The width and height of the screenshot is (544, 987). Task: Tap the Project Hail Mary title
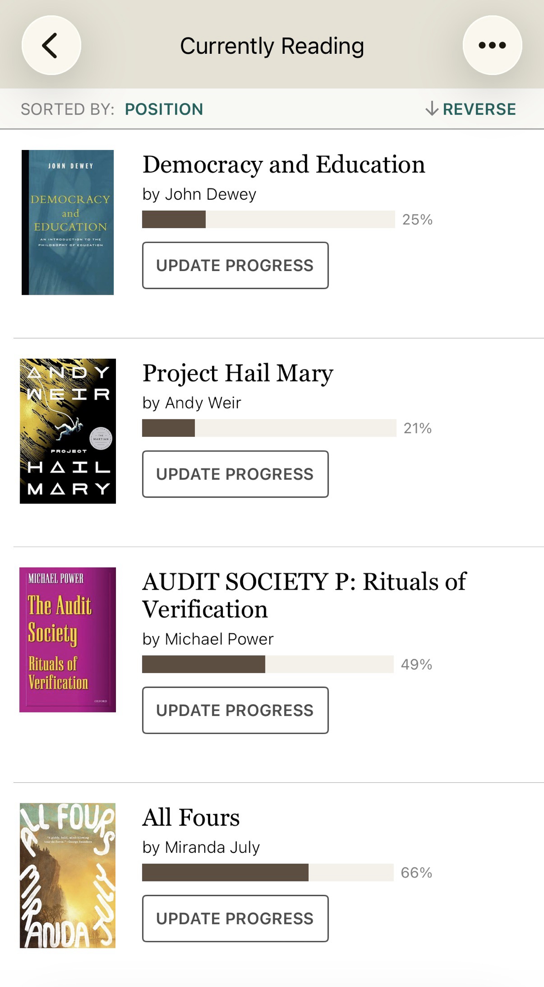point(238,373)
